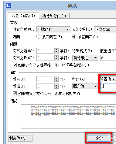116x144 pixels.
Task: Switch to the 换行和分页 tab
Action: point(54,16)
